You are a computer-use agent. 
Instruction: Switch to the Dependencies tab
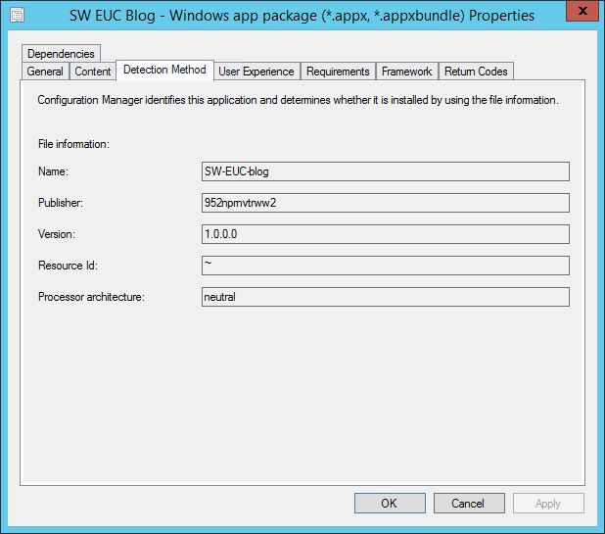click(61, 54)
